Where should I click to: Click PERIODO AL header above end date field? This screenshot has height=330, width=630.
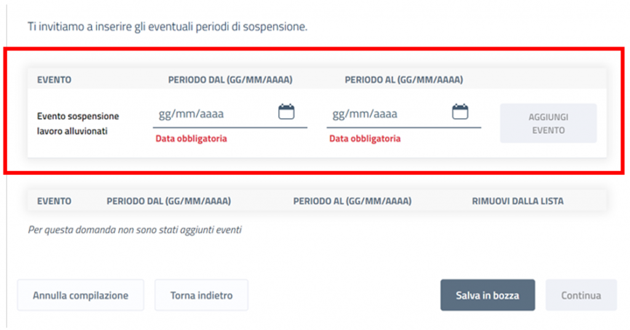pyautogui.click(x=404, y=79)
